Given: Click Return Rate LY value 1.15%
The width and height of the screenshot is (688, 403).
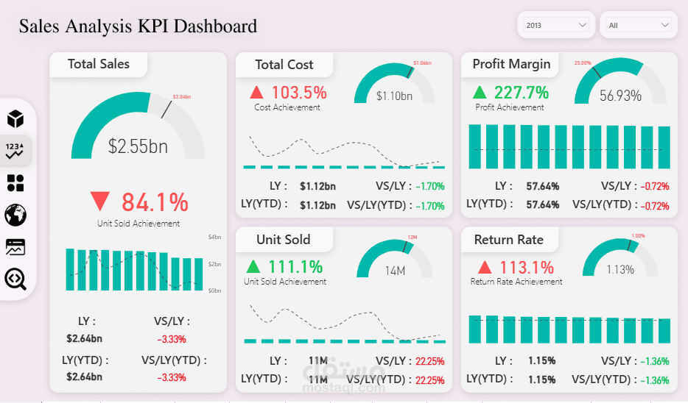Looking at the screenshot, I should 542,361.
